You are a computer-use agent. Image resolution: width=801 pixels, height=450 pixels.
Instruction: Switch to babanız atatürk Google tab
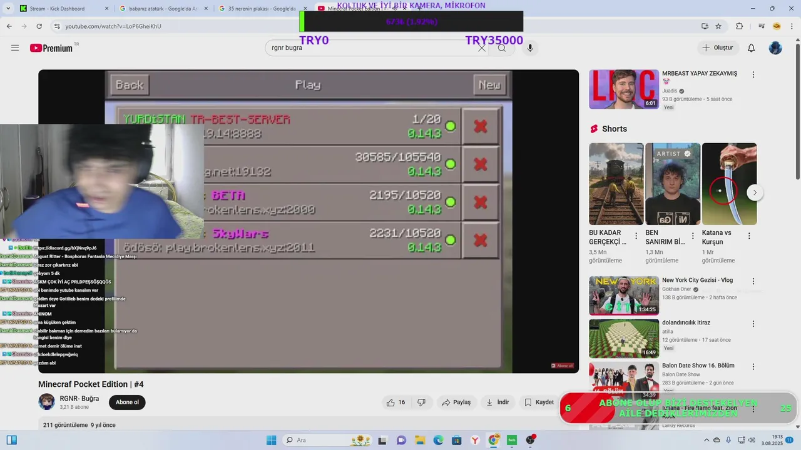[163, 9]
